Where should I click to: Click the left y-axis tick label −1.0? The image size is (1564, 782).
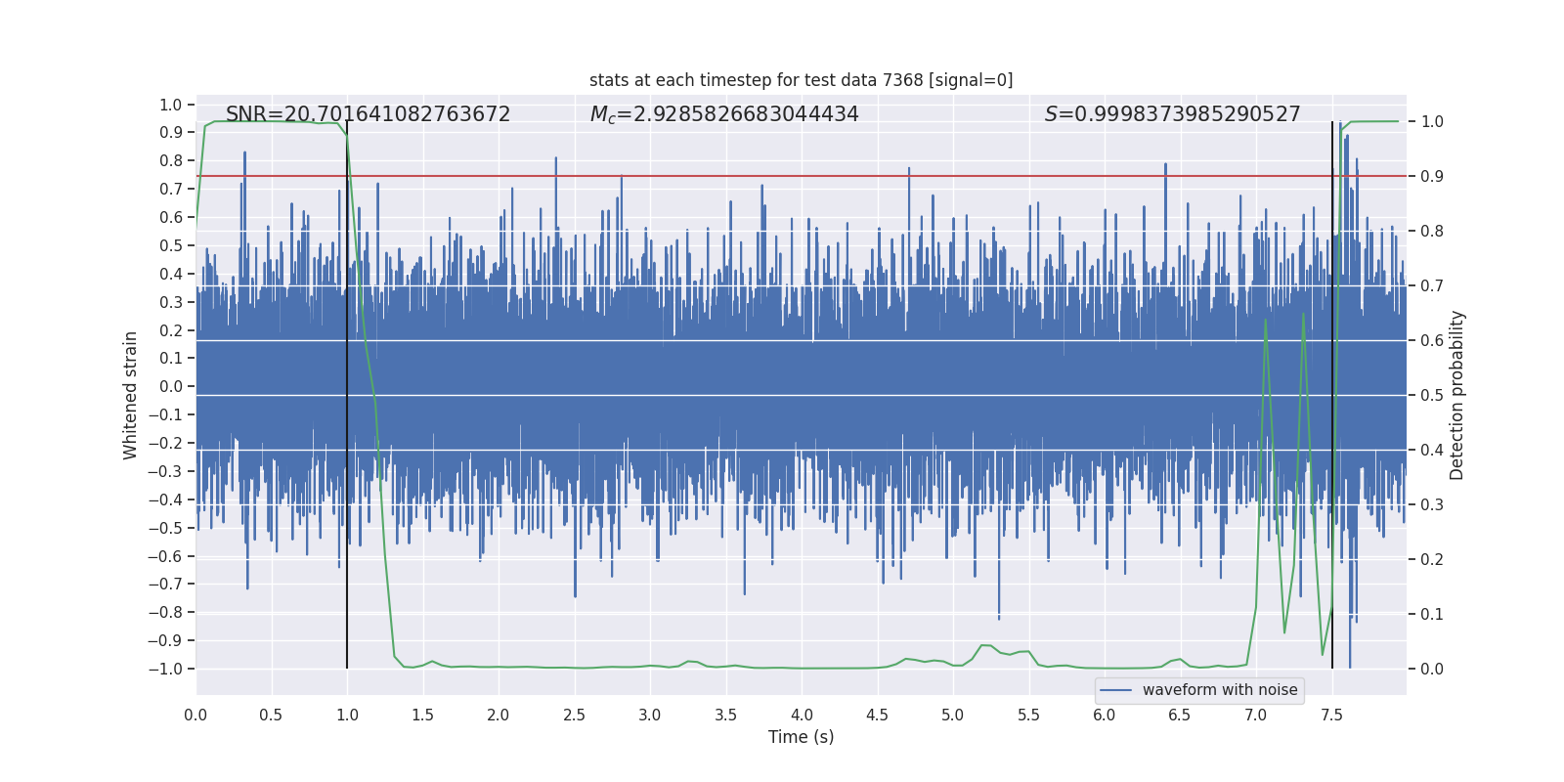tap(165, 669)
